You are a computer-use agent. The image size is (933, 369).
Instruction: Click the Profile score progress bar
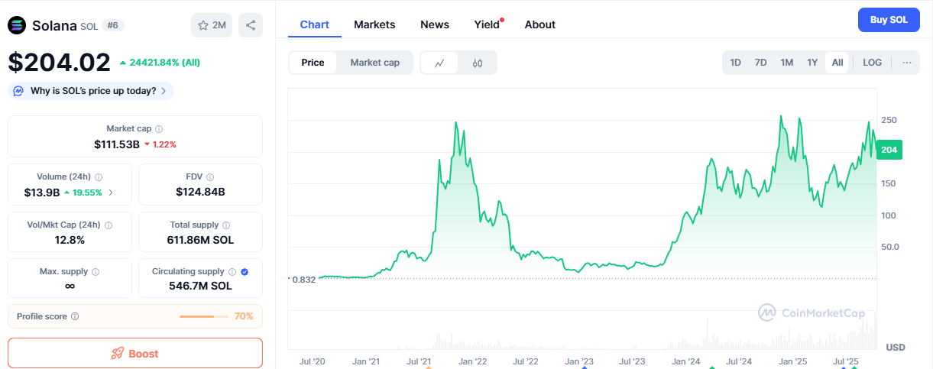point(203,316)
